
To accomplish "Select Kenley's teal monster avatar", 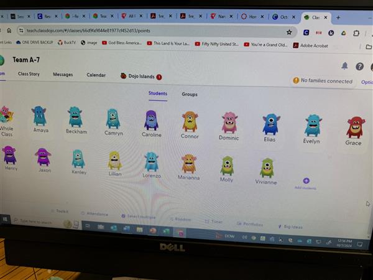I will pos(78,159).
